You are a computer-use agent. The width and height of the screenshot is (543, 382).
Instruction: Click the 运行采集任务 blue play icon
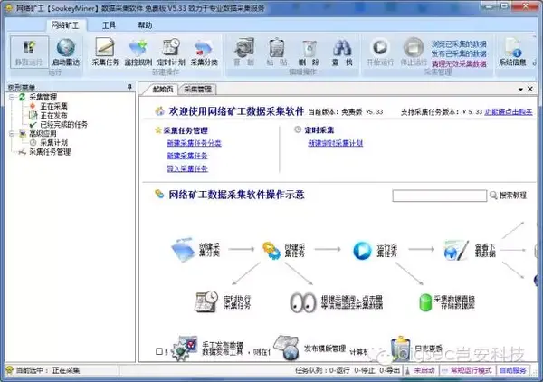[362, 251]
